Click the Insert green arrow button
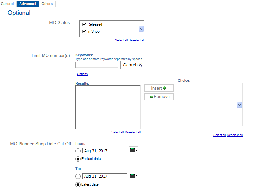The height and width of the screenshot is (189, 257). click(159, 88)
